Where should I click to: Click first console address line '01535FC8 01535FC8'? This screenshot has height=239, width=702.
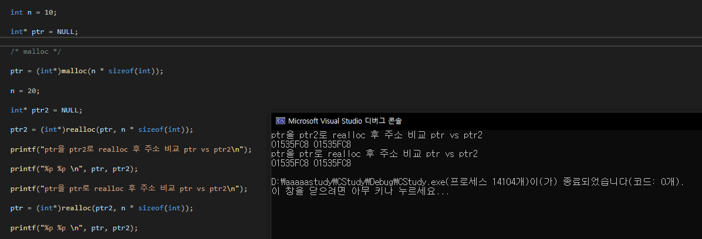(311, 144)
